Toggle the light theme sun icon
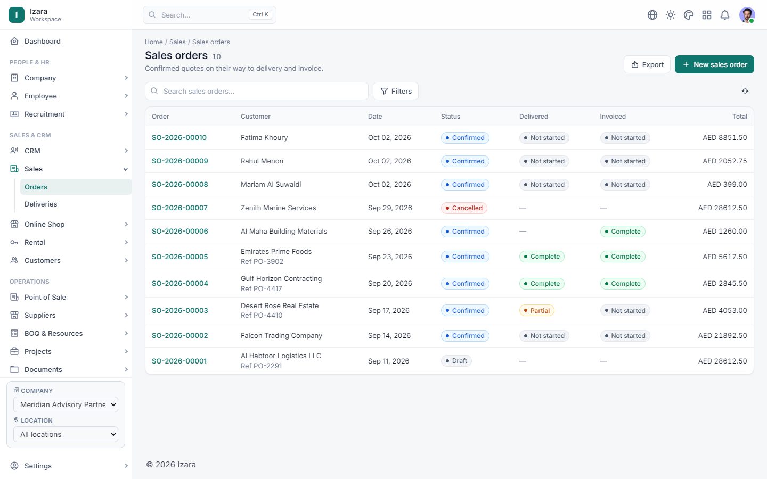The width and height of the screenshot is (767, 479). coord(671,15)
